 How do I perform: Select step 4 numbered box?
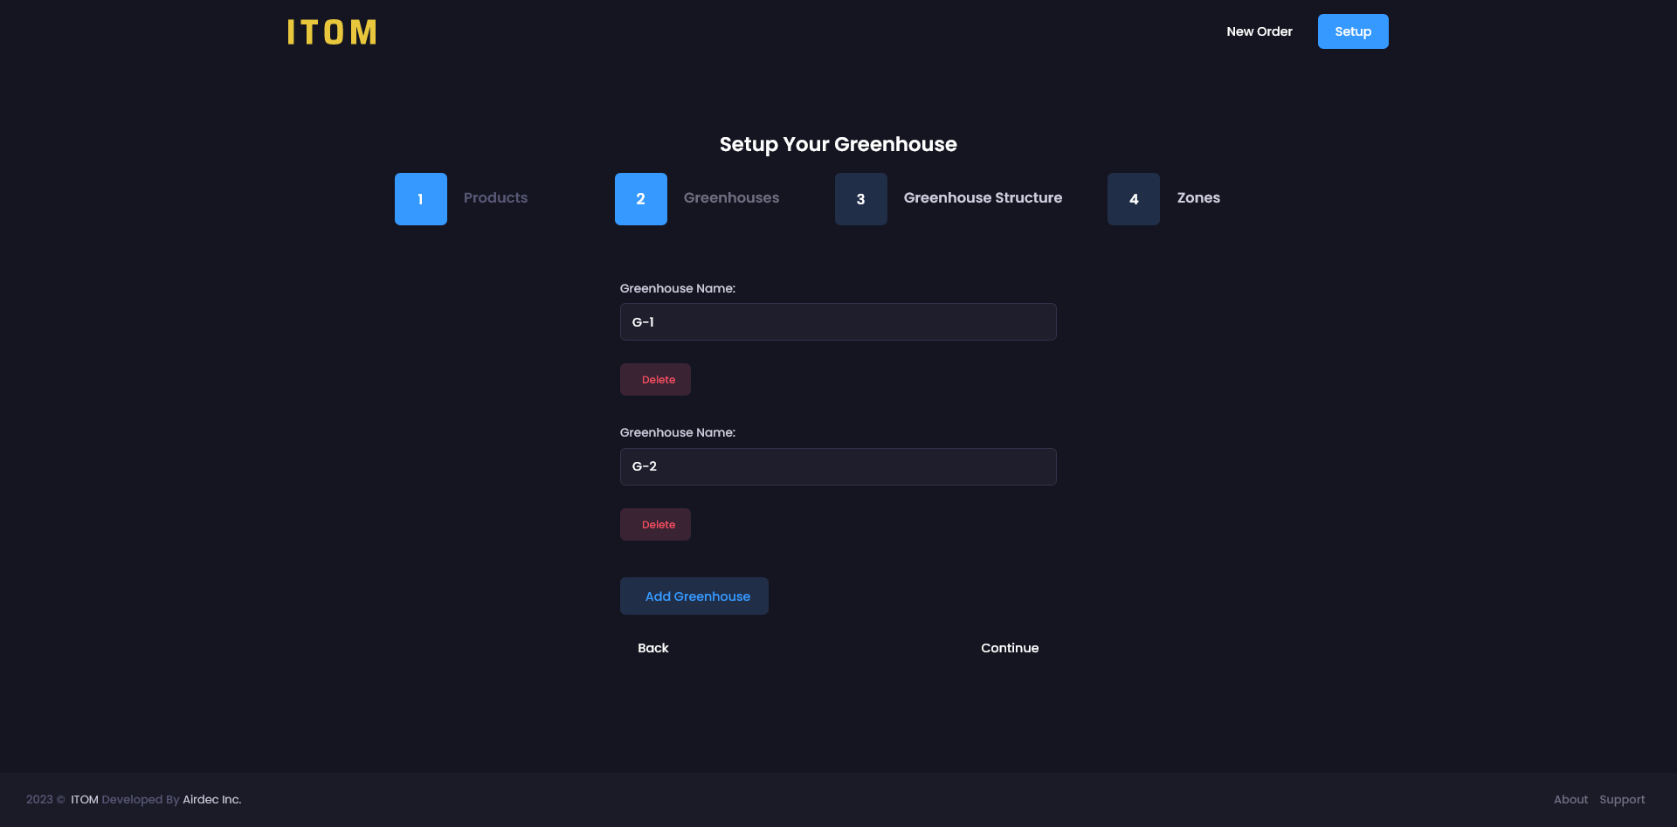(1133, 199)
